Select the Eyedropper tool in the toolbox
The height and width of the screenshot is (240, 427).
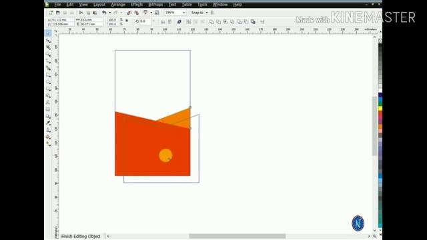48,123
